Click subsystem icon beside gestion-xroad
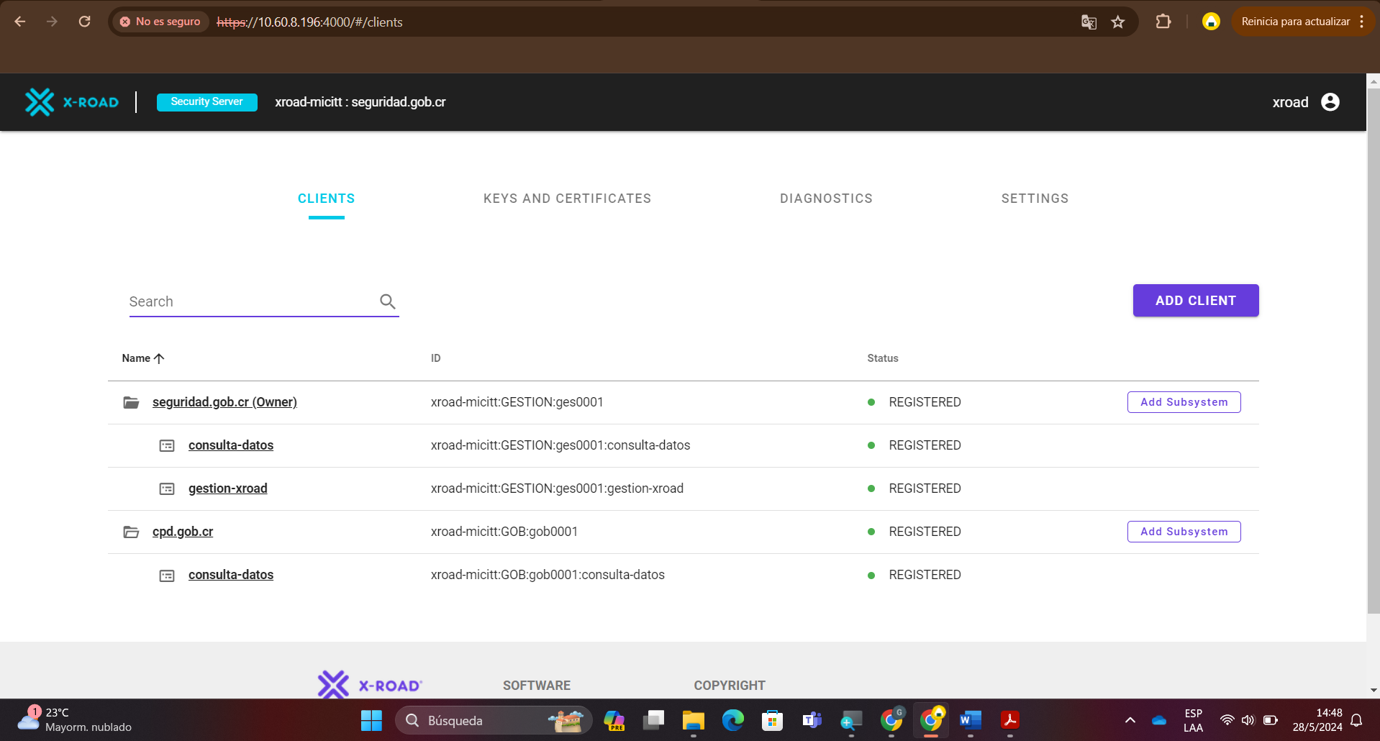The width and height of the screenshot is (1380, 741). 167,489
